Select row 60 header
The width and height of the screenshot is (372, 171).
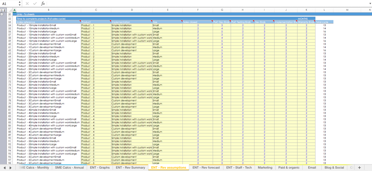tap(10, 44)
